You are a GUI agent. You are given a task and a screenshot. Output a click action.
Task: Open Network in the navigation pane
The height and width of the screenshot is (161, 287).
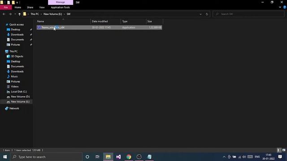point(14,108)
